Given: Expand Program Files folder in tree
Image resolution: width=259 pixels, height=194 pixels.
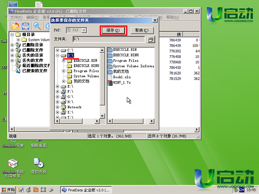Looking at the screenshot, I should pyautogui.click(x=63, y=71).
